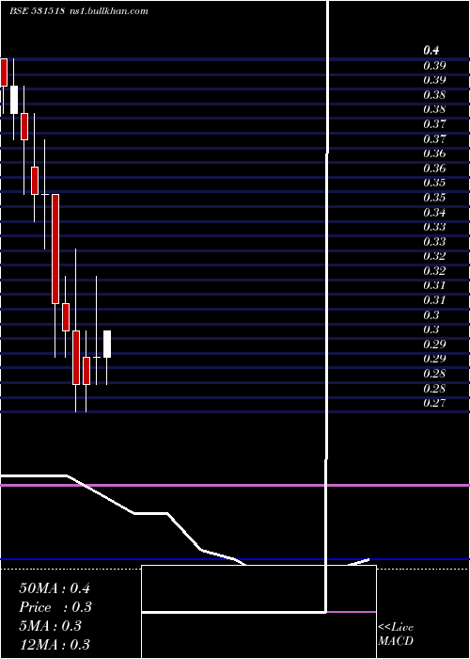Click the 0.4 price axis label

(431, 51)
